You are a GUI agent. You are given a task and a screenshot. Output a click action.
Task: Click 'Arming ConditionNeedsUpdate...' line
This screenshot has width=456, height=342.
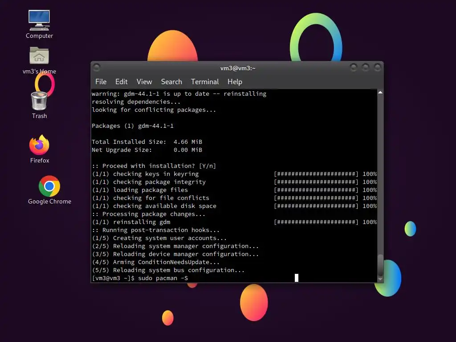point(155,262)
